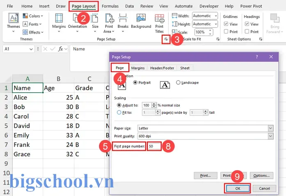Open the Margins tab in Page Setup
The image size is (286, 196).
138,68
